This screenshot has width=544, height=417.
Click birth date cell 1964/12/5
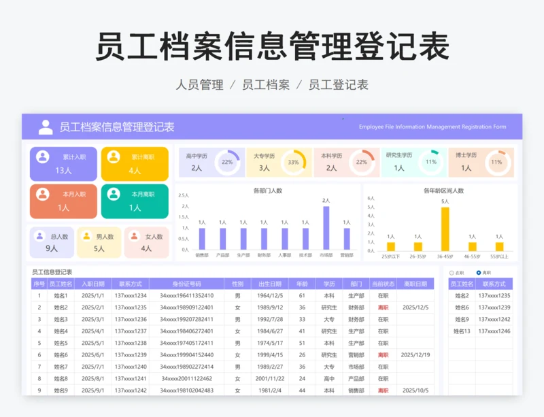pos(270,296)
